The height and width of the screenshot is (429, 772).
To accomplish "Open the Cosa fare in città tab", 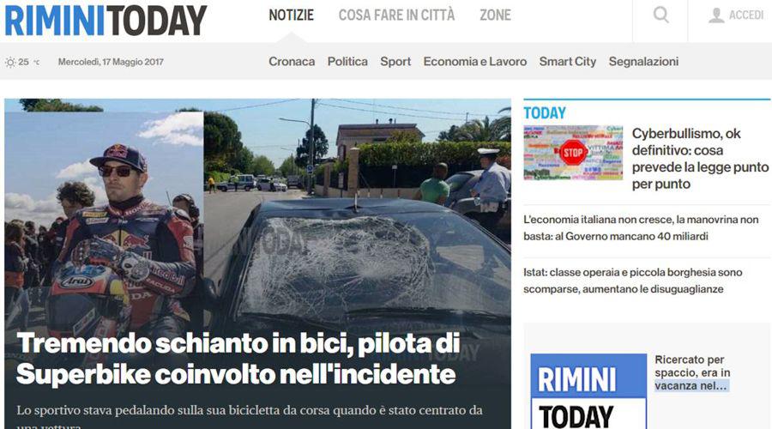I will [396, 15].
